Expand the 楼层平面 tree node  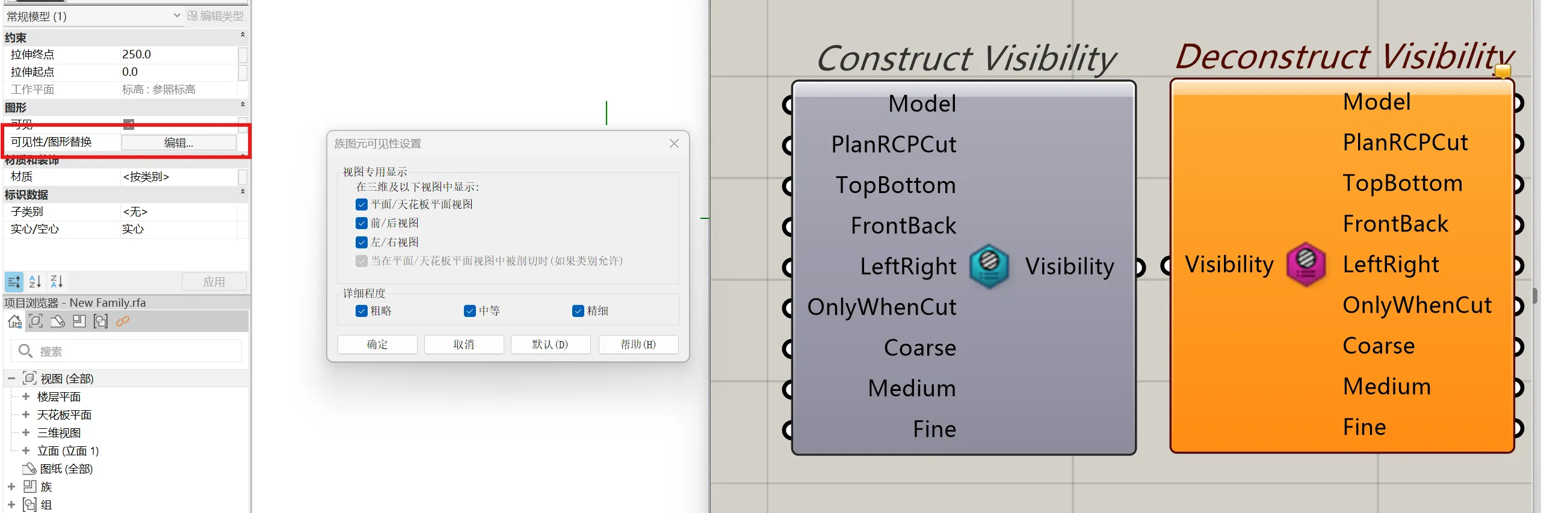(x=26, y=397)
